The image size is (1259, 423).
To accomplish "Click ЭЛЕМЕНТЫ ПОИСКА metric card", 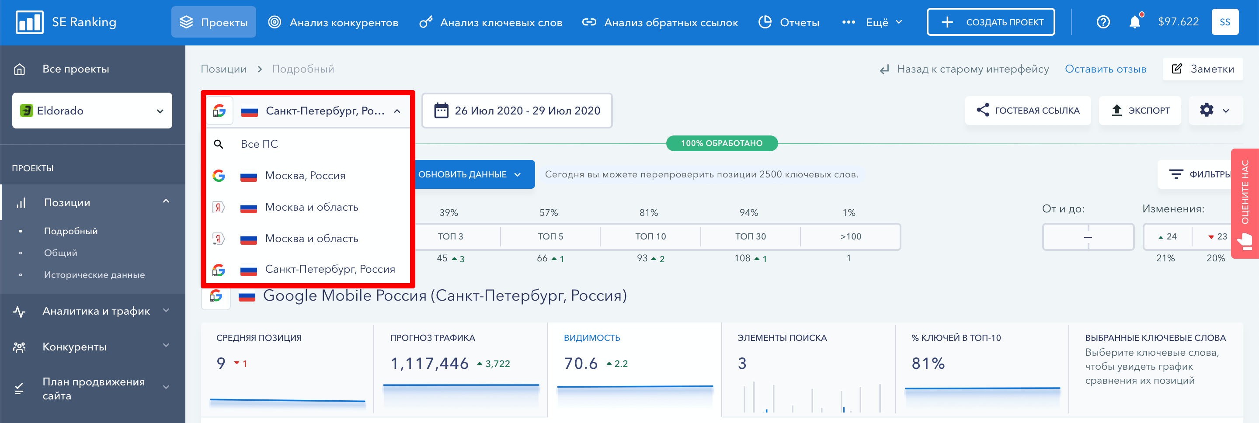I will pos(808,370).
